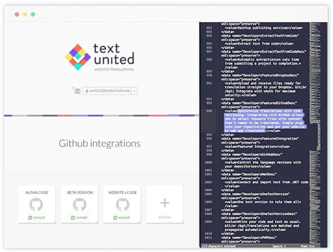Click 'synced' status under ALPHA CODE
The height and width of the screenshot is (252, 333).
pos(39,217)
